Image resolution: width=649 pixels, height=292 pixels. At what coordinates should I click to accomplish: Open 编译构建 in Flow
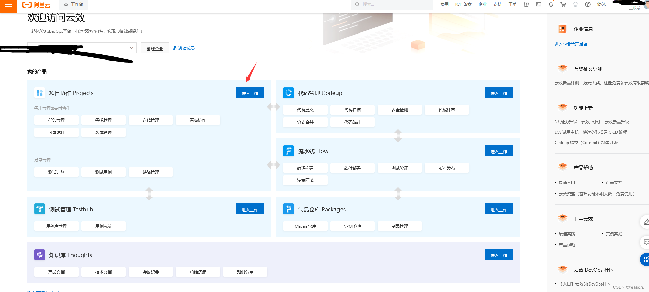click(x=305, y=168)
